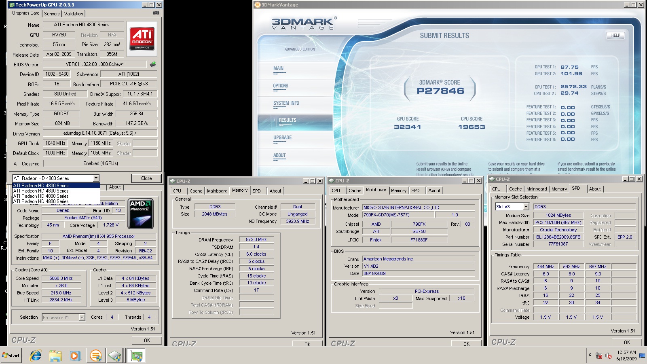Viewport: 647px width, 364px height.
Task: Click the muted volume tray icon
Action: tap(608, 356)
